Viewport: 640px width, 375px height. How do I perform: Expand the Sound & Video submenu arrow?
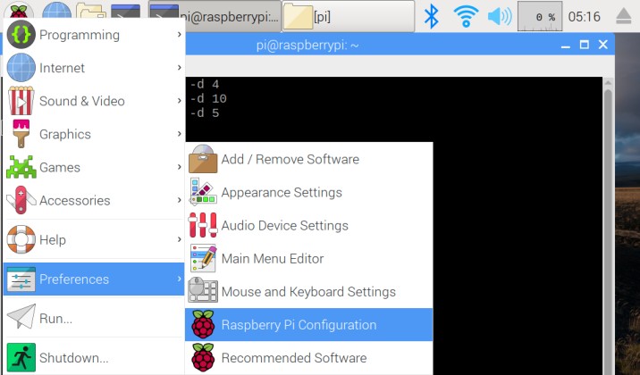pyautogui.click(x=179, y=101)
